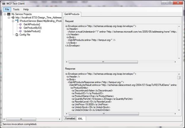This screenshot has height=128, width=185.
Task: Click the tree panel scroll right arrow
Action: 60,119
